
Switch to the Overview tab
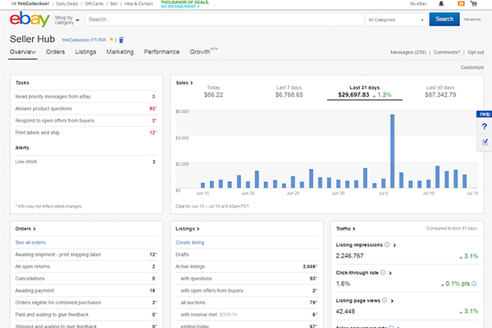[23, 52]
